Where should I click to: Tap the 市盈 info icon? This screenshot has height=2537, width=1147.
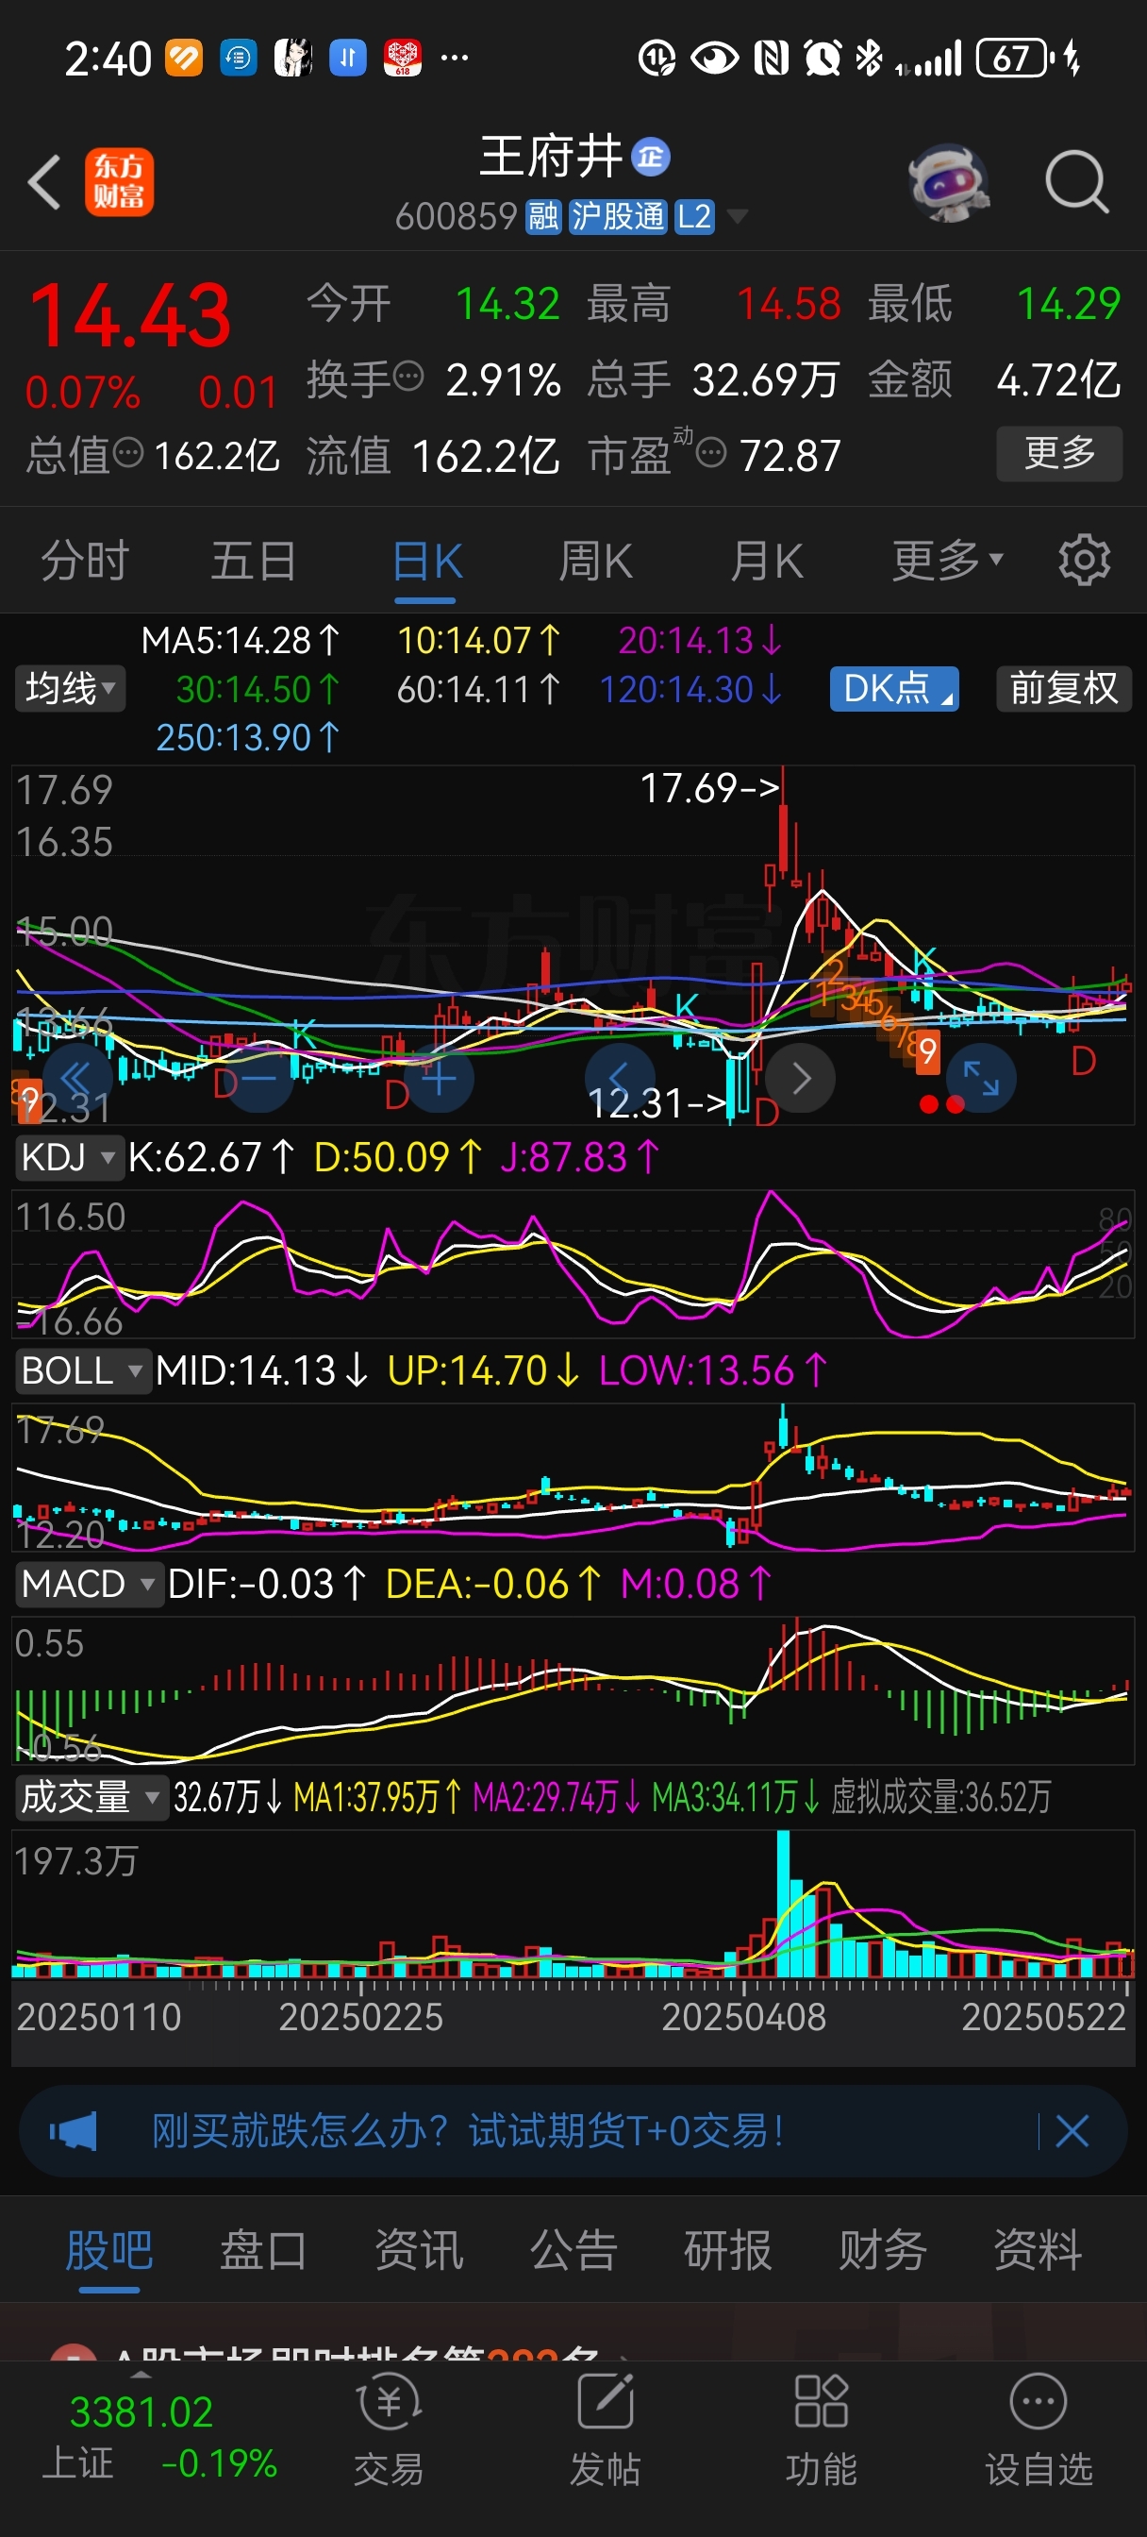(x=711, y=453)
